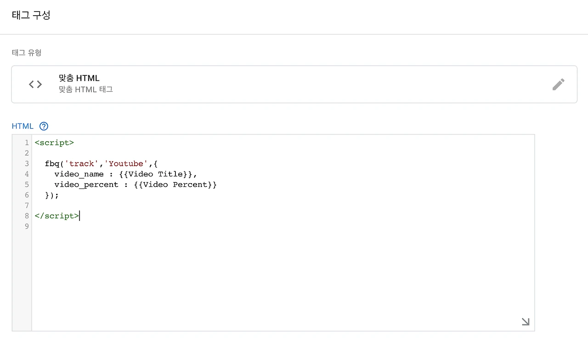Click the HTML field label
Viewport: 588px width, 338px height.
coord(23,126)
